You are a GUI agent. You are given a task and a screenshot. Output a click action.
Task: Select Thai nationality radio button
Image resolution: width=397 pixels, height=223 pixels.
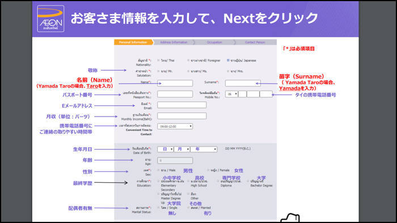tap(158, 61)
